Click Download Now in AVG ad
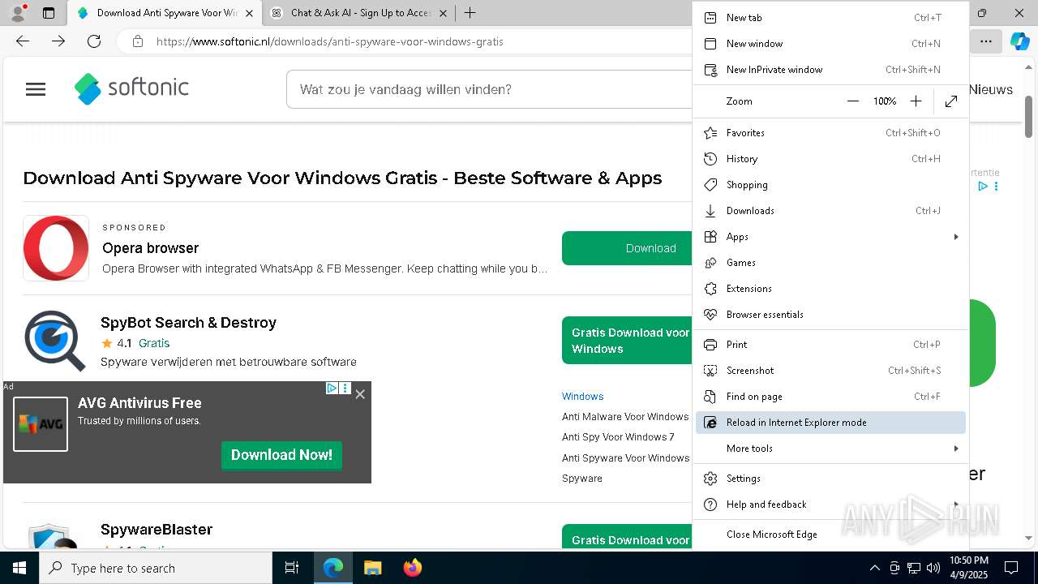1038x584 pixels. pyautogui.click(x=281, y=455)
